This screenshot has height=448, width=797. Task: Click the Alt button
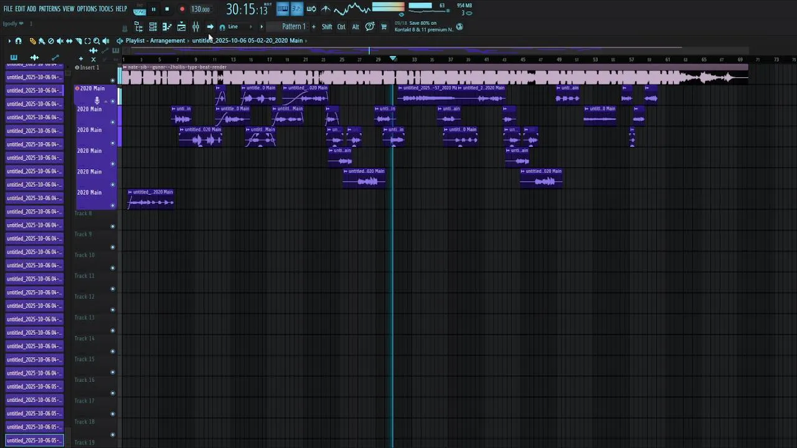pyautogui.click(x=356, y=27)
